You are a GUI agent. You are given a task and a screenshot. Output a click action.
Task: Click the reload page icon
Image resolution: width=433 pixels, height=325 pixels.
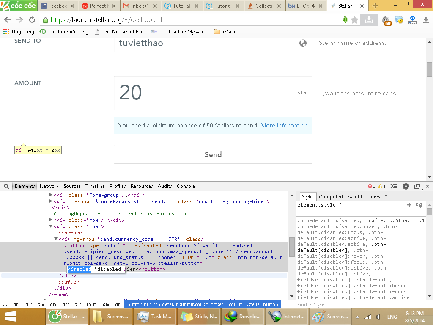pyautogui.click(x=32, y=20)
